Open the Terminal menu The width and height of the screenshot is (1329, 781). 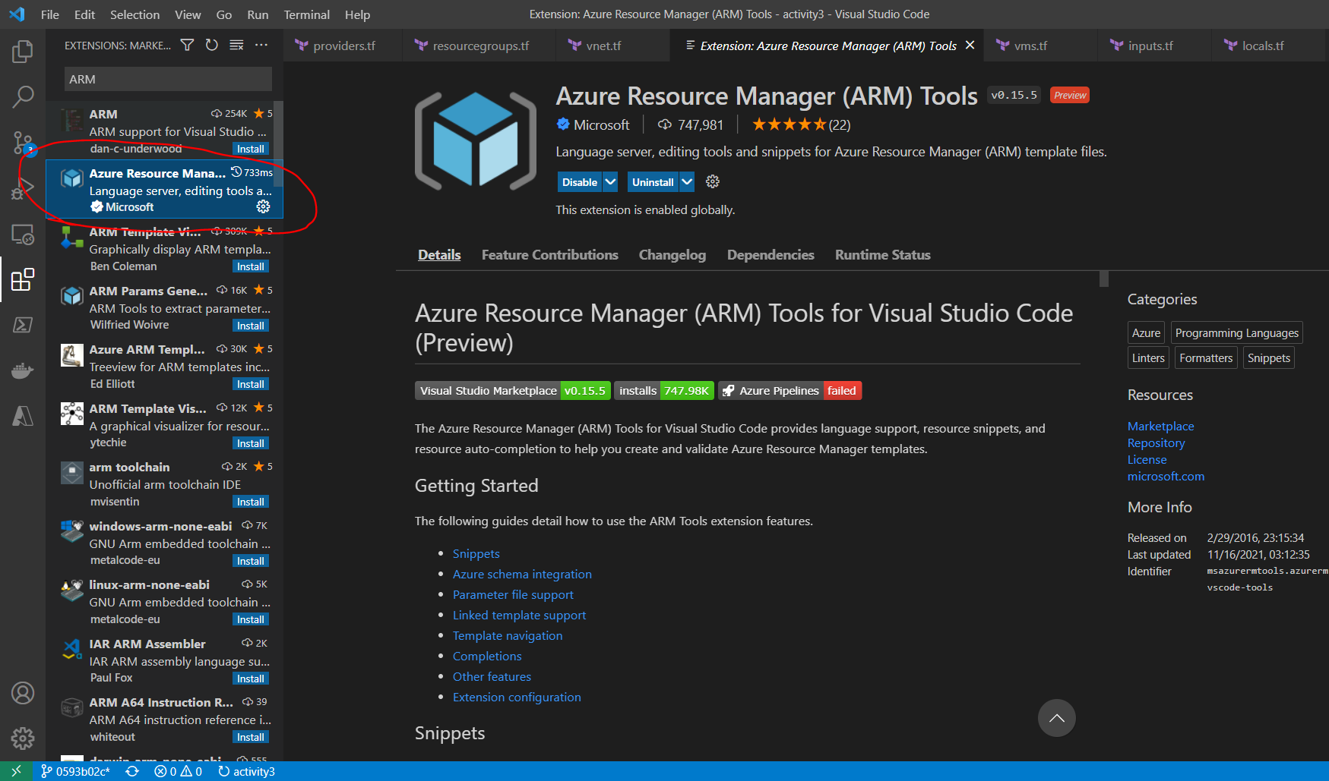[x=306, y=14]
